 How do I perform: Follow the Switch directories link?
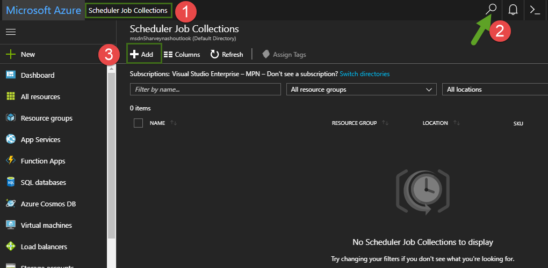click(x=364, y=74)
